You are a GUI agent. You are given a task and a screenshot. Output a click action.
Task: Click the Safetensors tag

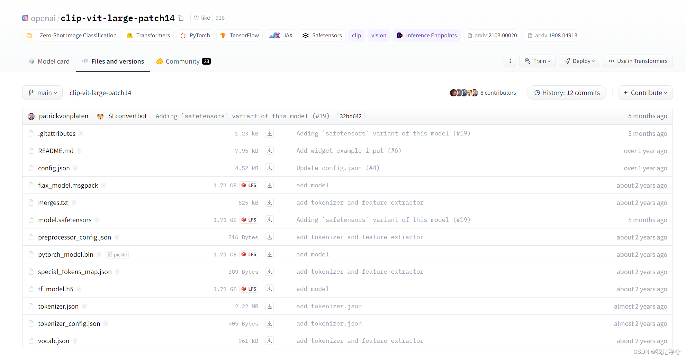[x=322, y=36]
